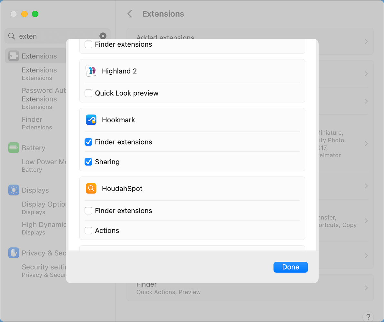
Task: Open High Dynamic Range search result
Action: click(44, 228)
